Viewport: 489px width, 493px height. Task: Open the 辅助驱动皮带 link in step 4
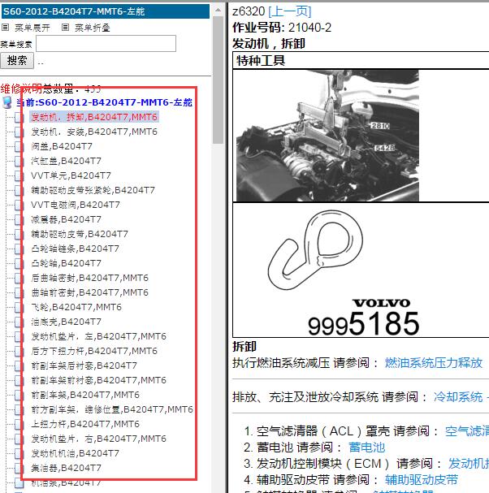[422, 480]
